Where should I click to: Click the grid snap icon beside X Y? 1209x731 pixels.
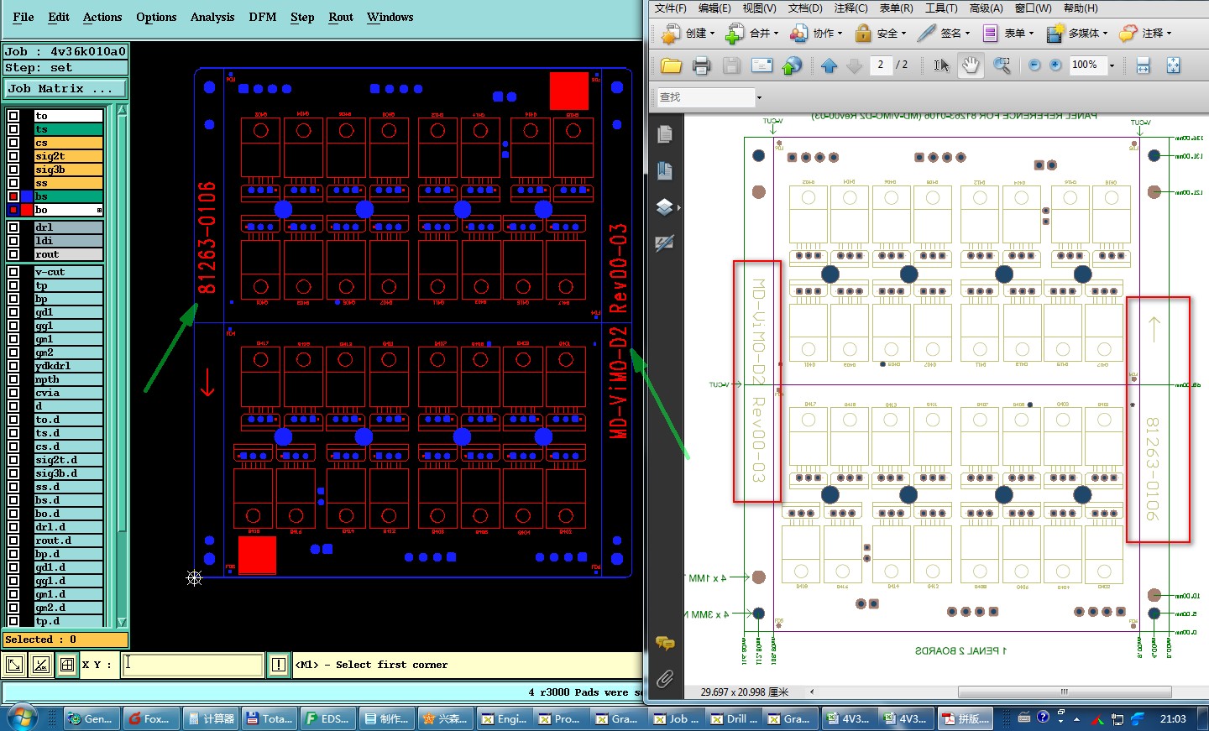pos(67,665)
